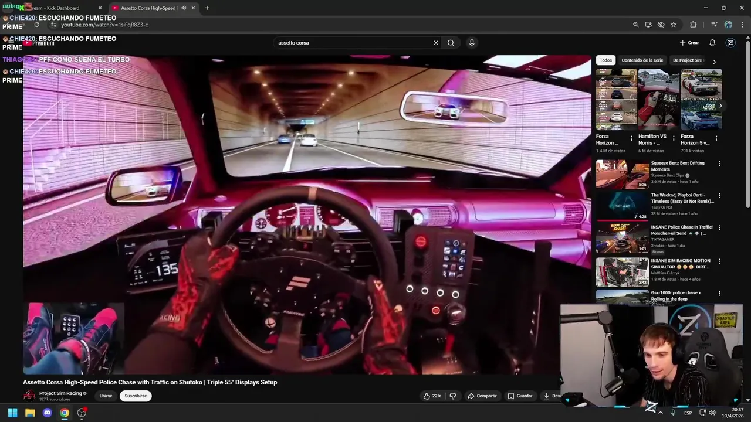
Task: Open Chrome three-dot menu
Action: click(x=742, y=25)
